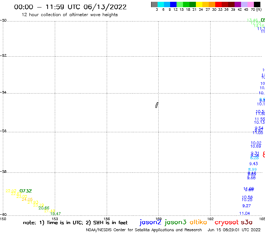The height and width of the screenshot is (233, 265).
Task: Click the royal blue swatch in the color scale
Action: coord(173,5)
